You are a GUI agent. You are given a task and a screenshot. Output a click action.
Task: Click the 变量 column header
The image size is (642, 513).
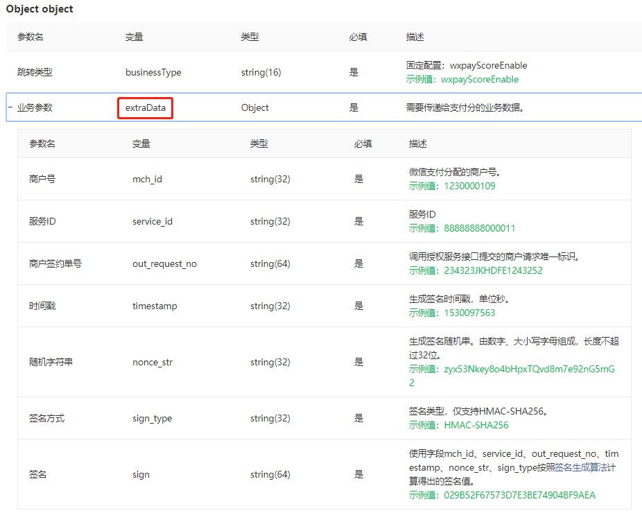(134, 37)
